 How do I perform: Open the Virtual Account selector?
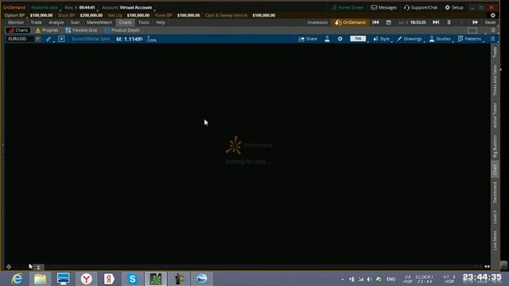136,7
